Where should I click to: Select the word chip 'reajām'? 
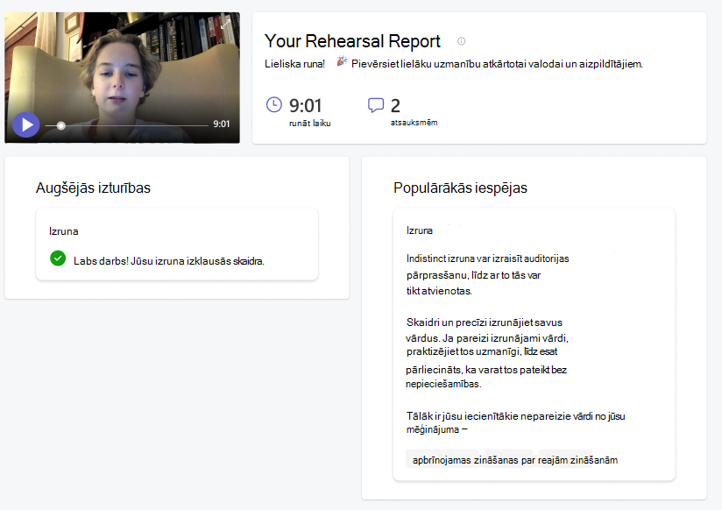coord(553,460)
